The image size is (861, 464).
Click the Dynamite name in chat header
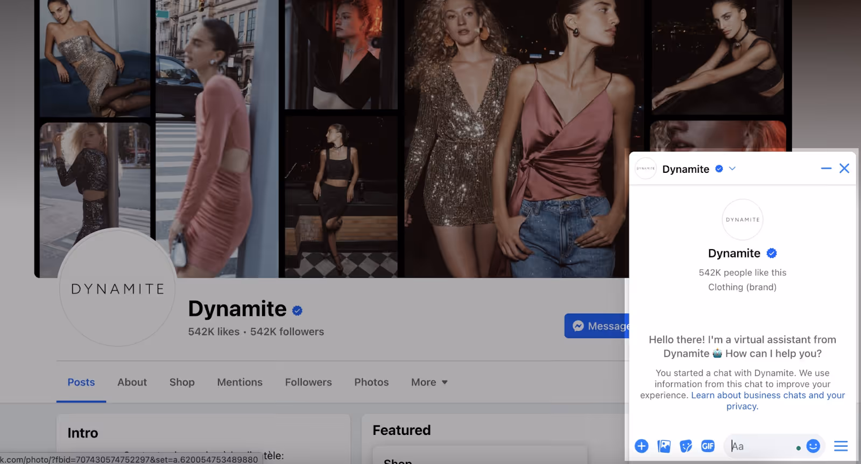(x=686, y=169)
